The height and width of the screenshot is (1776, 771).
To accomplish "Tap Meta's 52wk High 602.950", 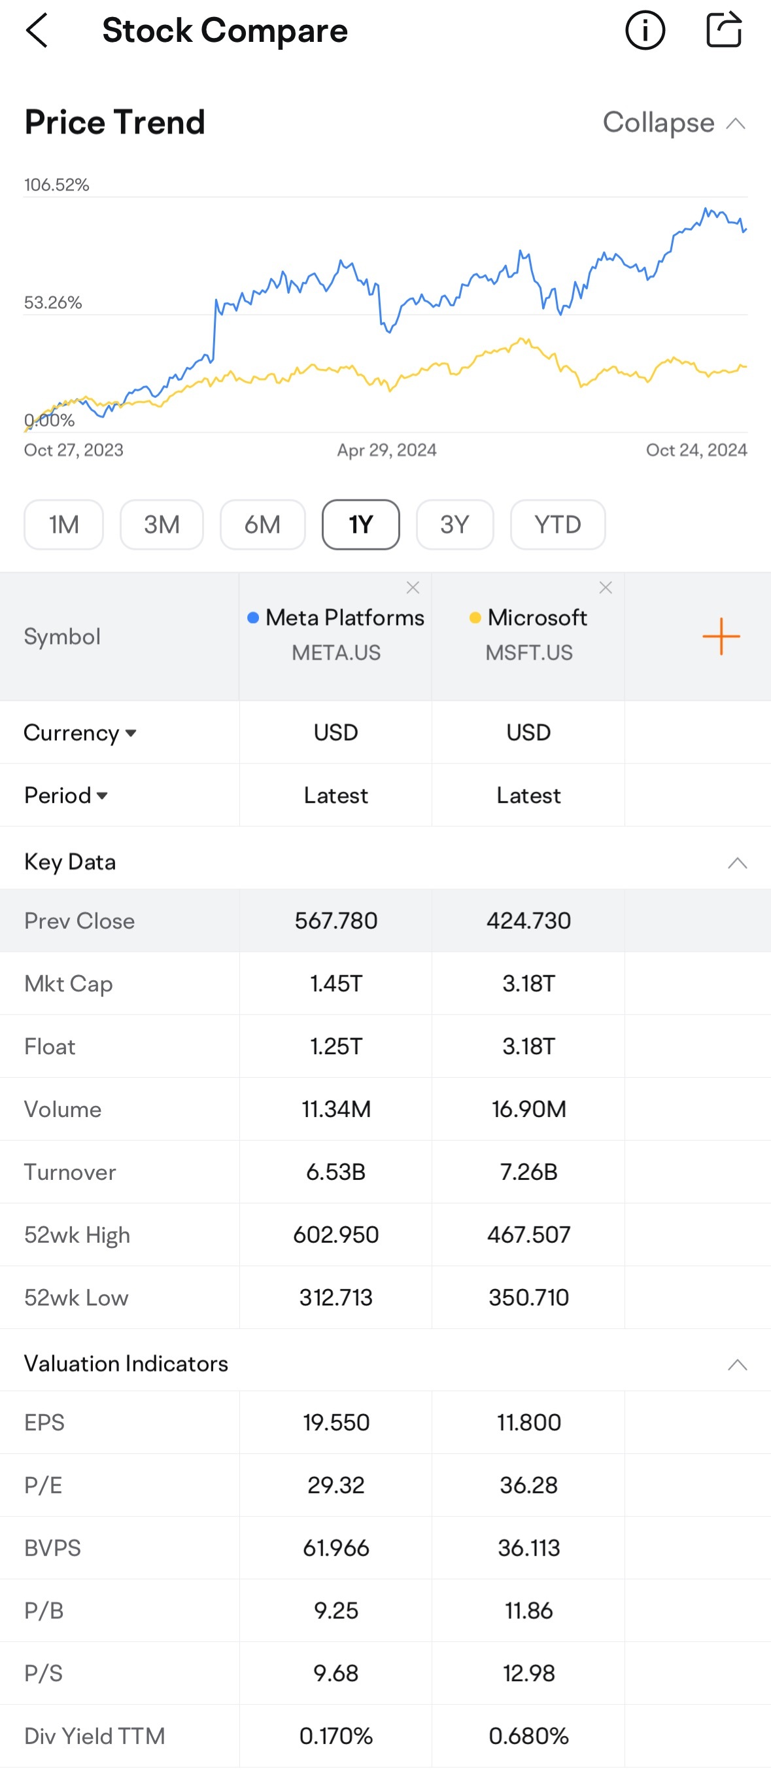I will (x=336, y=1234).
